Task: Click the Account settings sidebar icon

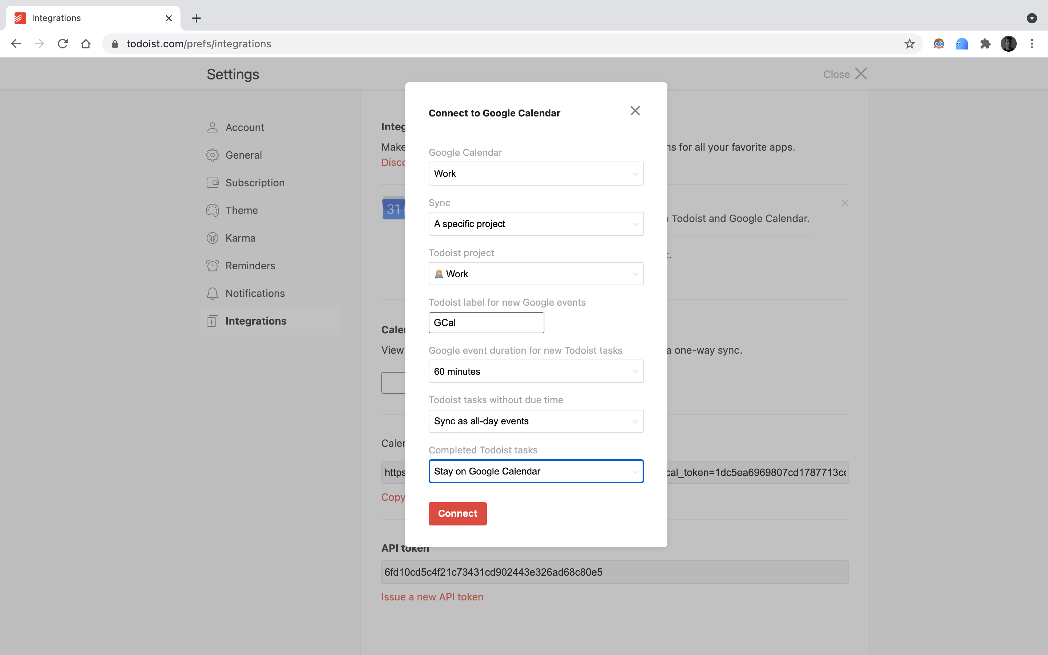Action: [x=212, y=127]
